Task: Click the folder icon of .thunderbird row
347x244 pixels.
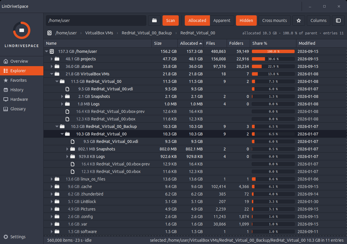Action: tap(57, 194)
